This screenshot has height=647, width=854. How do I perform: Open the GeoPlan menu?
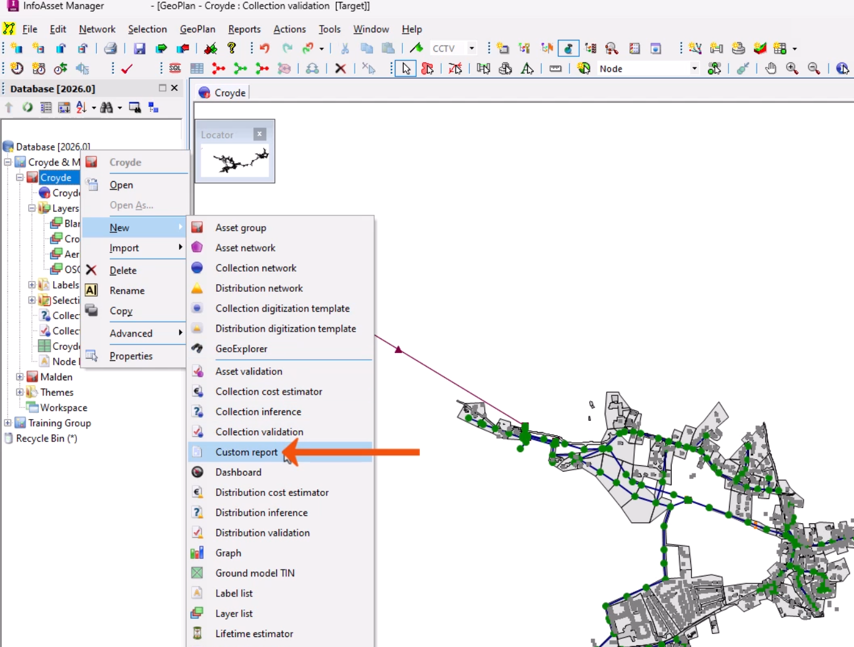(197, 29)
